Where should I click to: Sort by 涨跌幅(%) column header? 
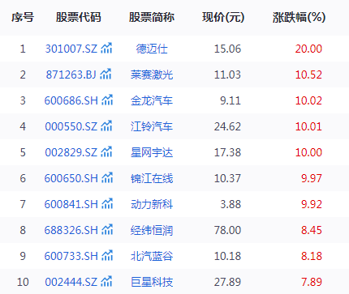(299, 18)
